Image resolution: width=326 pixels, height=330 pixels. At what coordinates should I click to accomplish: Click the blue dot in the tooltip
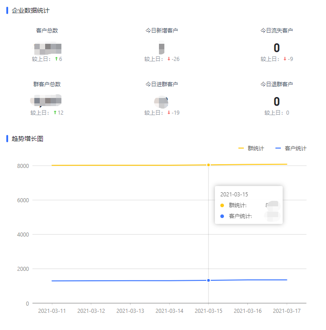pos(222,216)
